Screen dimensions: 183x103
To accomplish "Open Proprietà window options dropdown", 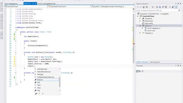I will pyautogui.click(x=176, y=66).
